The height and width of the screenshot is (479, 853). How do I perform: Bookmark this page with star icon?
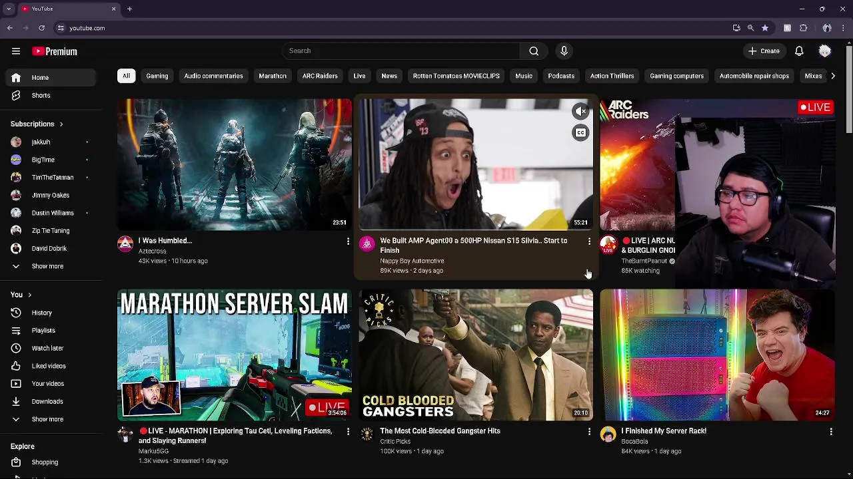[x=765, y=28]
